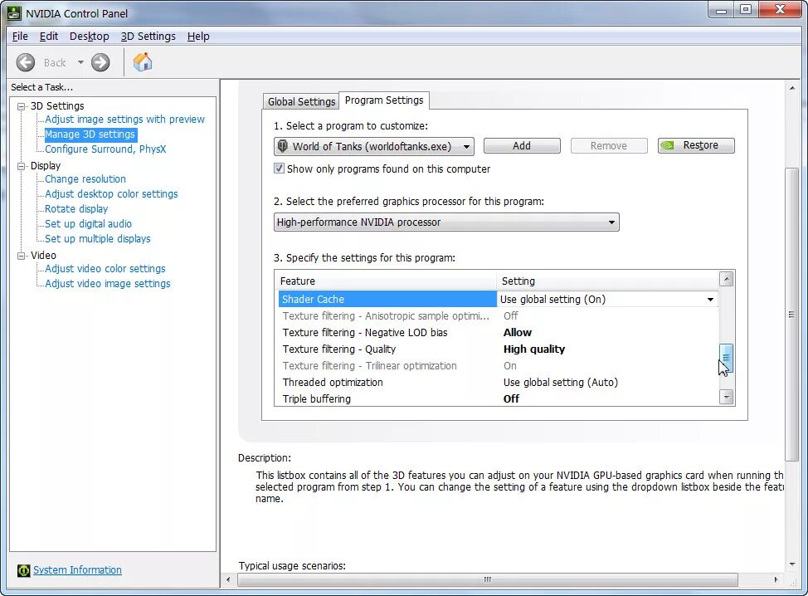The height and width of the screenshot is (596, 808).
Task: Click the System Information icon
Action: point(24,570)
